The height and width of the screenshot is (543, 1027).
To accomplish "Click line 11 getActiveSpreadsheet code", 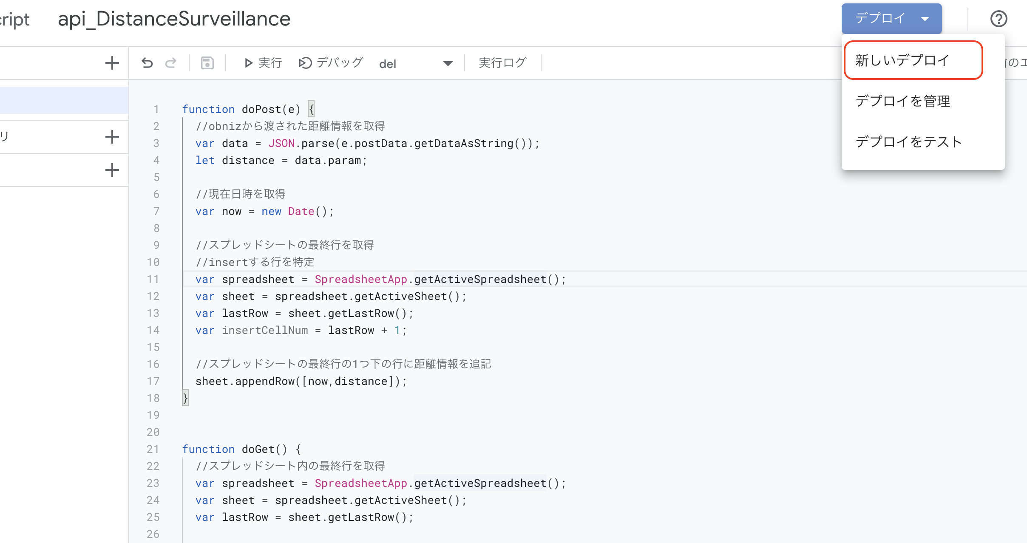I will (x=380, y=279).
